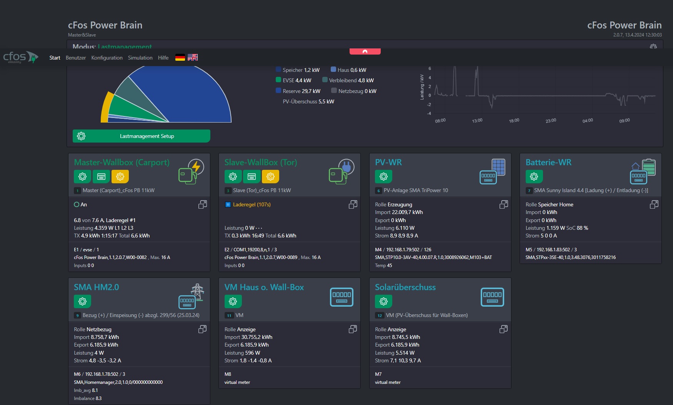Open Master-Wallbox green meter icon
The height and width of the screenshot is (405, 673).
click(101, 176)
